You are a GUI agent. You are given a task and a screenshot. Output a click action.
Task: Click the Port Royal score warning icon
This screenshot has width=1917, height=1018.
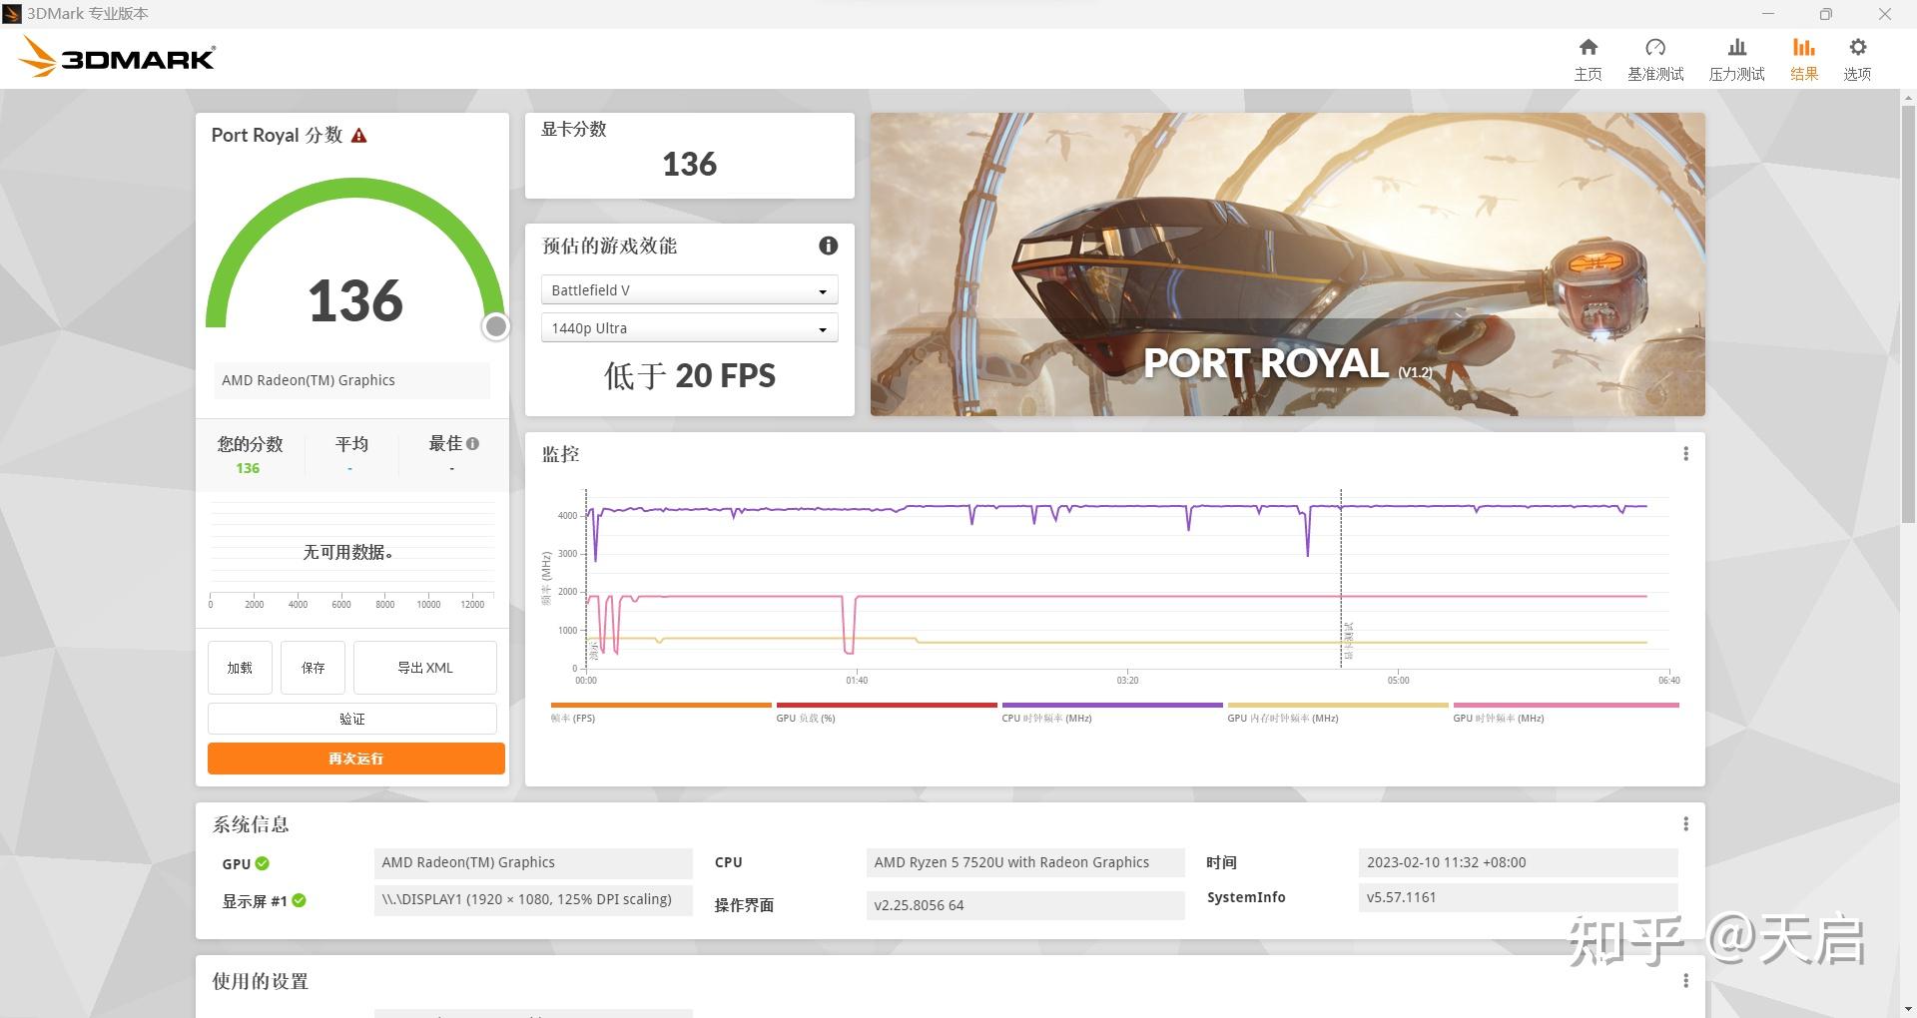pyautogui.click(x=359, y=136)
